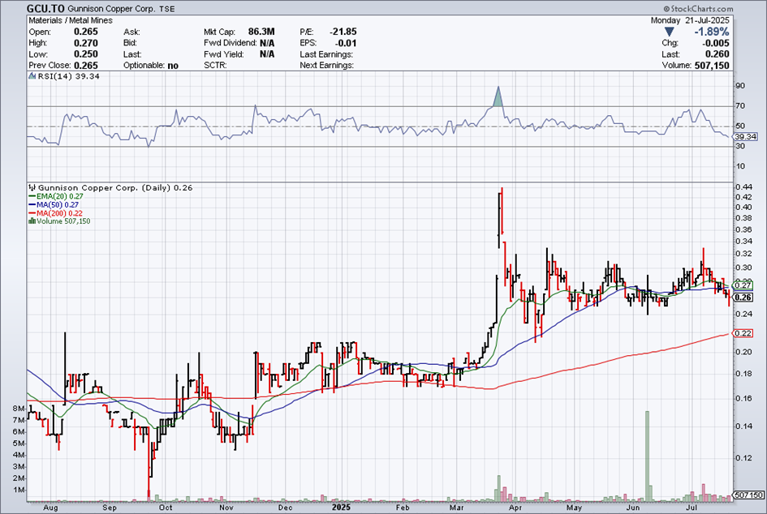This screenshot has width=767, height=514.
Task: Click the tallest green volume bar in June
Action: click(x=647, y=456)
